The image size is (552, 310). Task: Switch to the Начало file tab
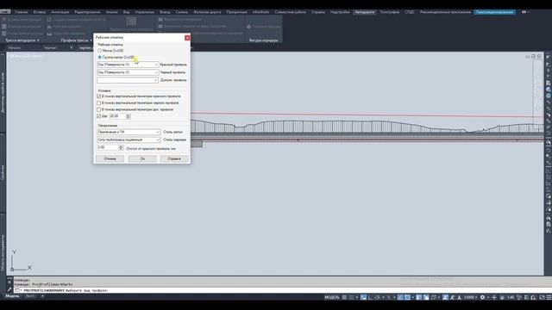point(15,48)
